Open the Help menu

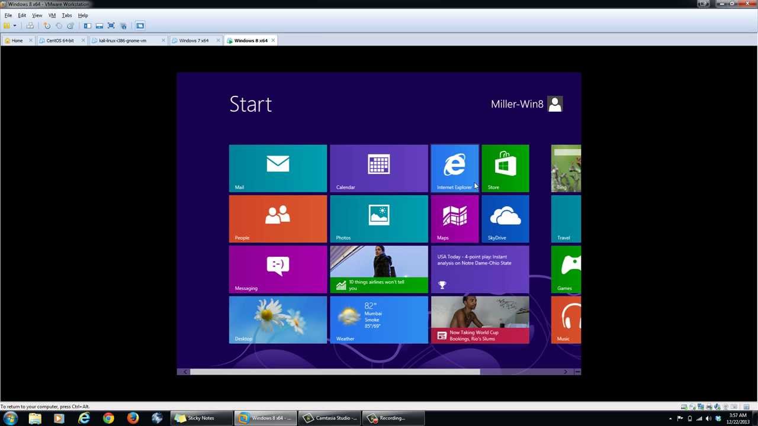coord(83,15)
